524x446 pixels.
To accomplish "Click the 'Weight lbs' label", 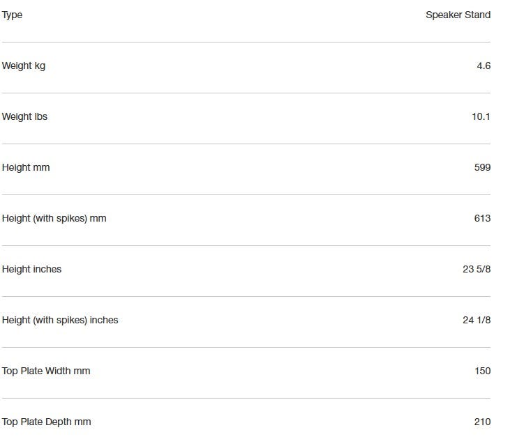I will pyautogui.click(x=24, y=116).
